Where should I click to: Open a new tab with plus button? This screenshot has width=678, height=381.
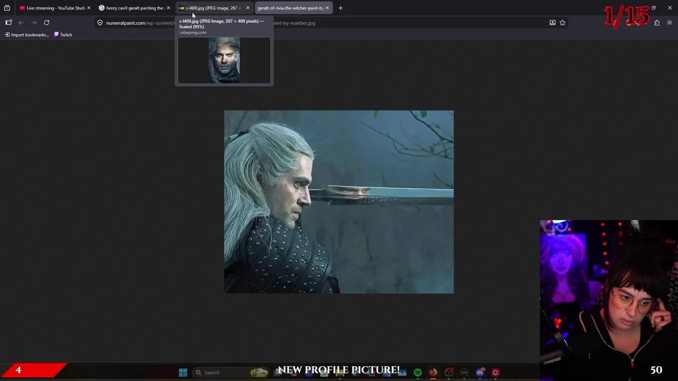click(x=341, y=8)
